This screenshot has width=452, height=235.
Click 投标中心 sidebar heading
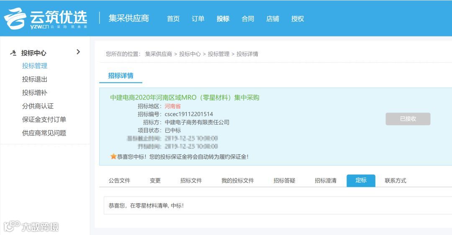34,53
